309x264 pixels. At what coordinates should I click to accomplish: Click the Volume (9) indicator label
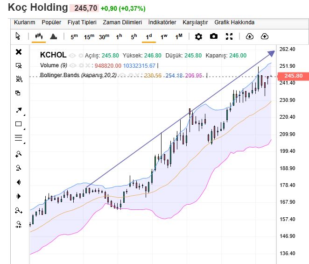point(54,65)
